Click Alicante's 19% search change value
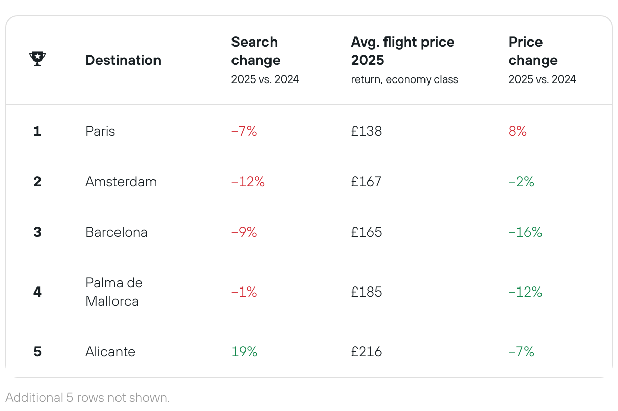Image resolution: width=618 pixels, height=411 pixels. point(244,352)
